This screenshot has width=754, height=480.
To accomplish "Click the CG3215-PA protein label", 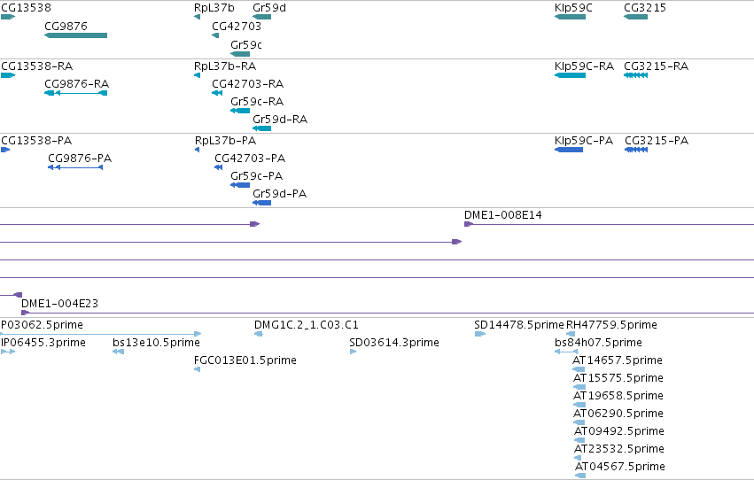I will [x=657, y=141].
